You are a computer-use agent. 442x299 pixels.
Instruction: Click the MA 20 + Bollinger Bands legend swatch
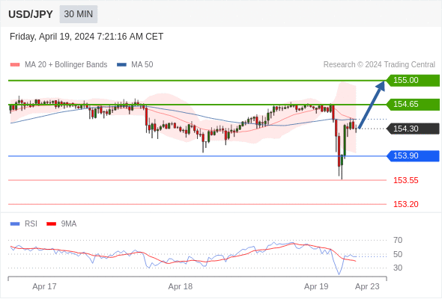click(15, 65)
